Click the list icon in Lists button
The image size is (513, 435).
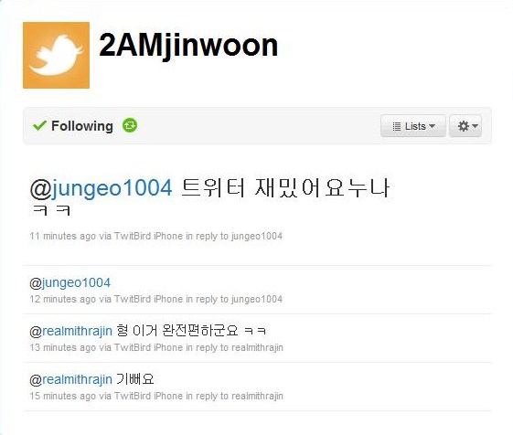(397, 126)
